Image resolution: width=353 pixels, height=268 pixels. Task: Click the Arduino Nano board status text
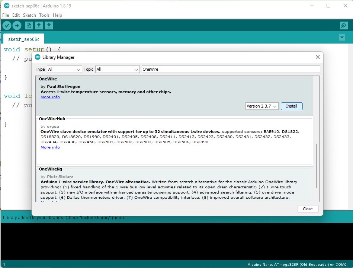tap(297, 264)
